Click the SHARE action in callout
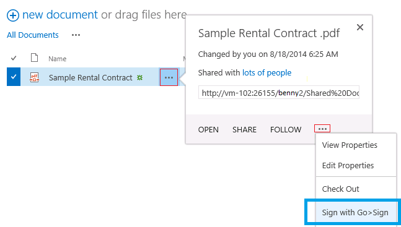 click(244, 130)
